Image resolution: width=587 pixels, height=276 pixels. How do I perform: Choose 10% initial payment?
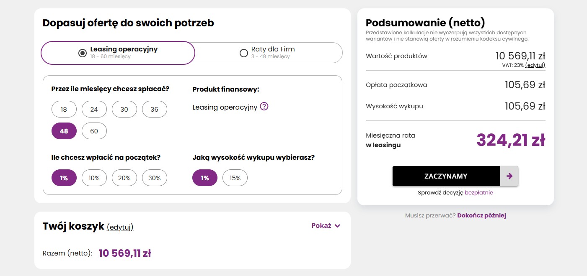[94, 178]
